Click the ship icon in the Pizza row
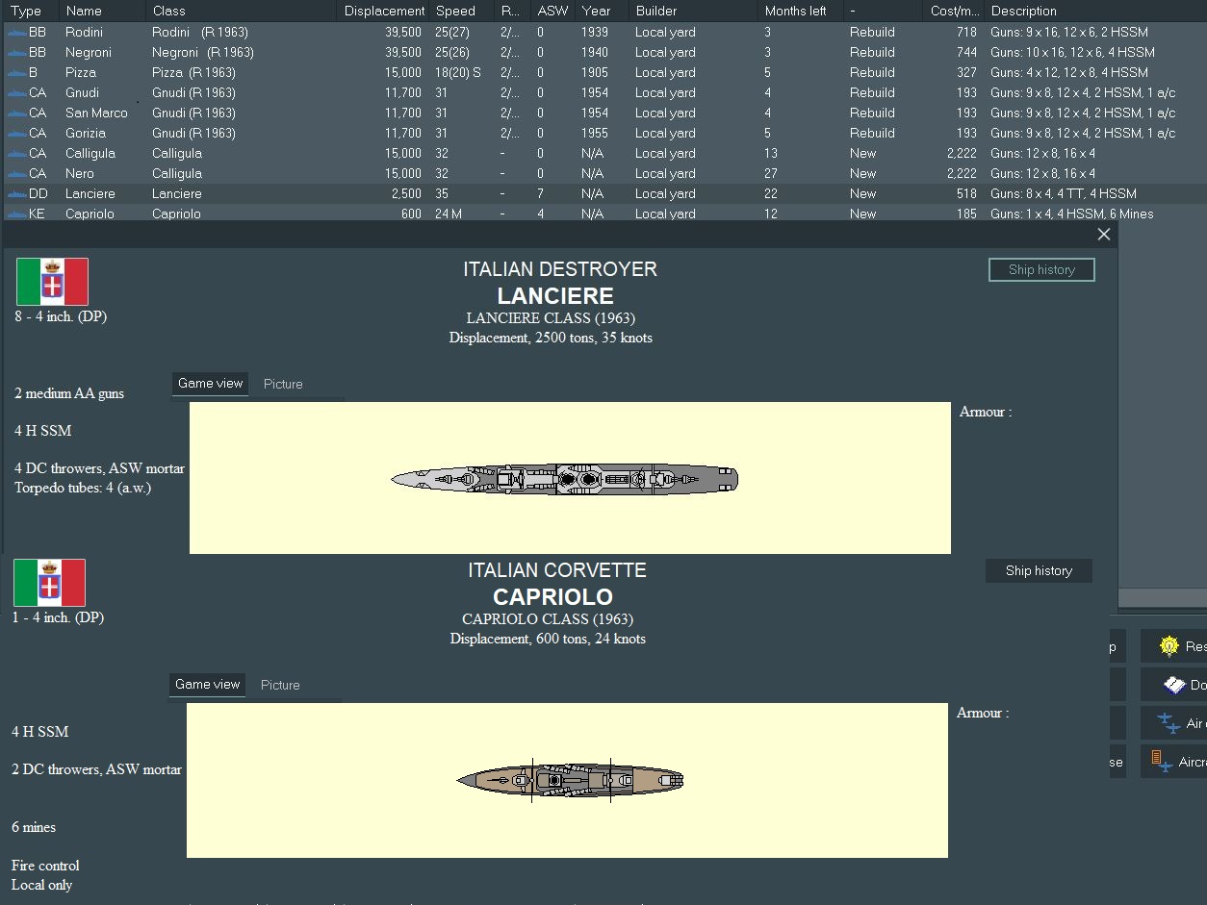 16,72
